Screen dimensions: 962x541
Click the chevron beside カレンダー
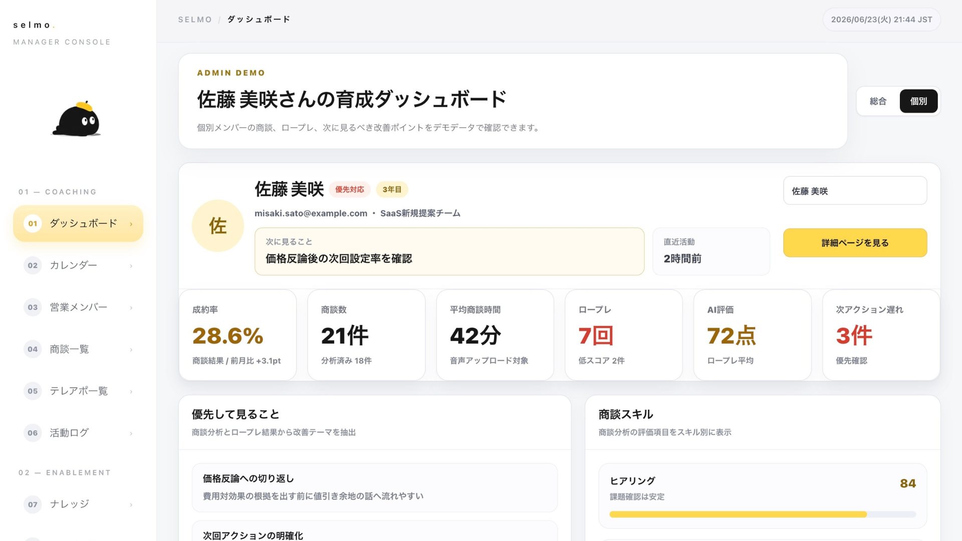tap(131, 266)
